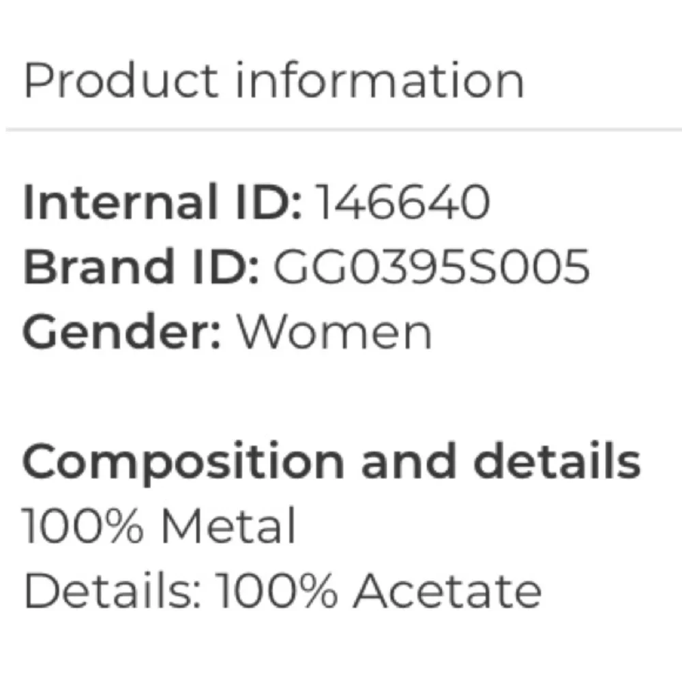Image resolution: width=682 pixels, height=682 pixels.
Task: Select the 100% Acetate text
Action: click(379, 590)
